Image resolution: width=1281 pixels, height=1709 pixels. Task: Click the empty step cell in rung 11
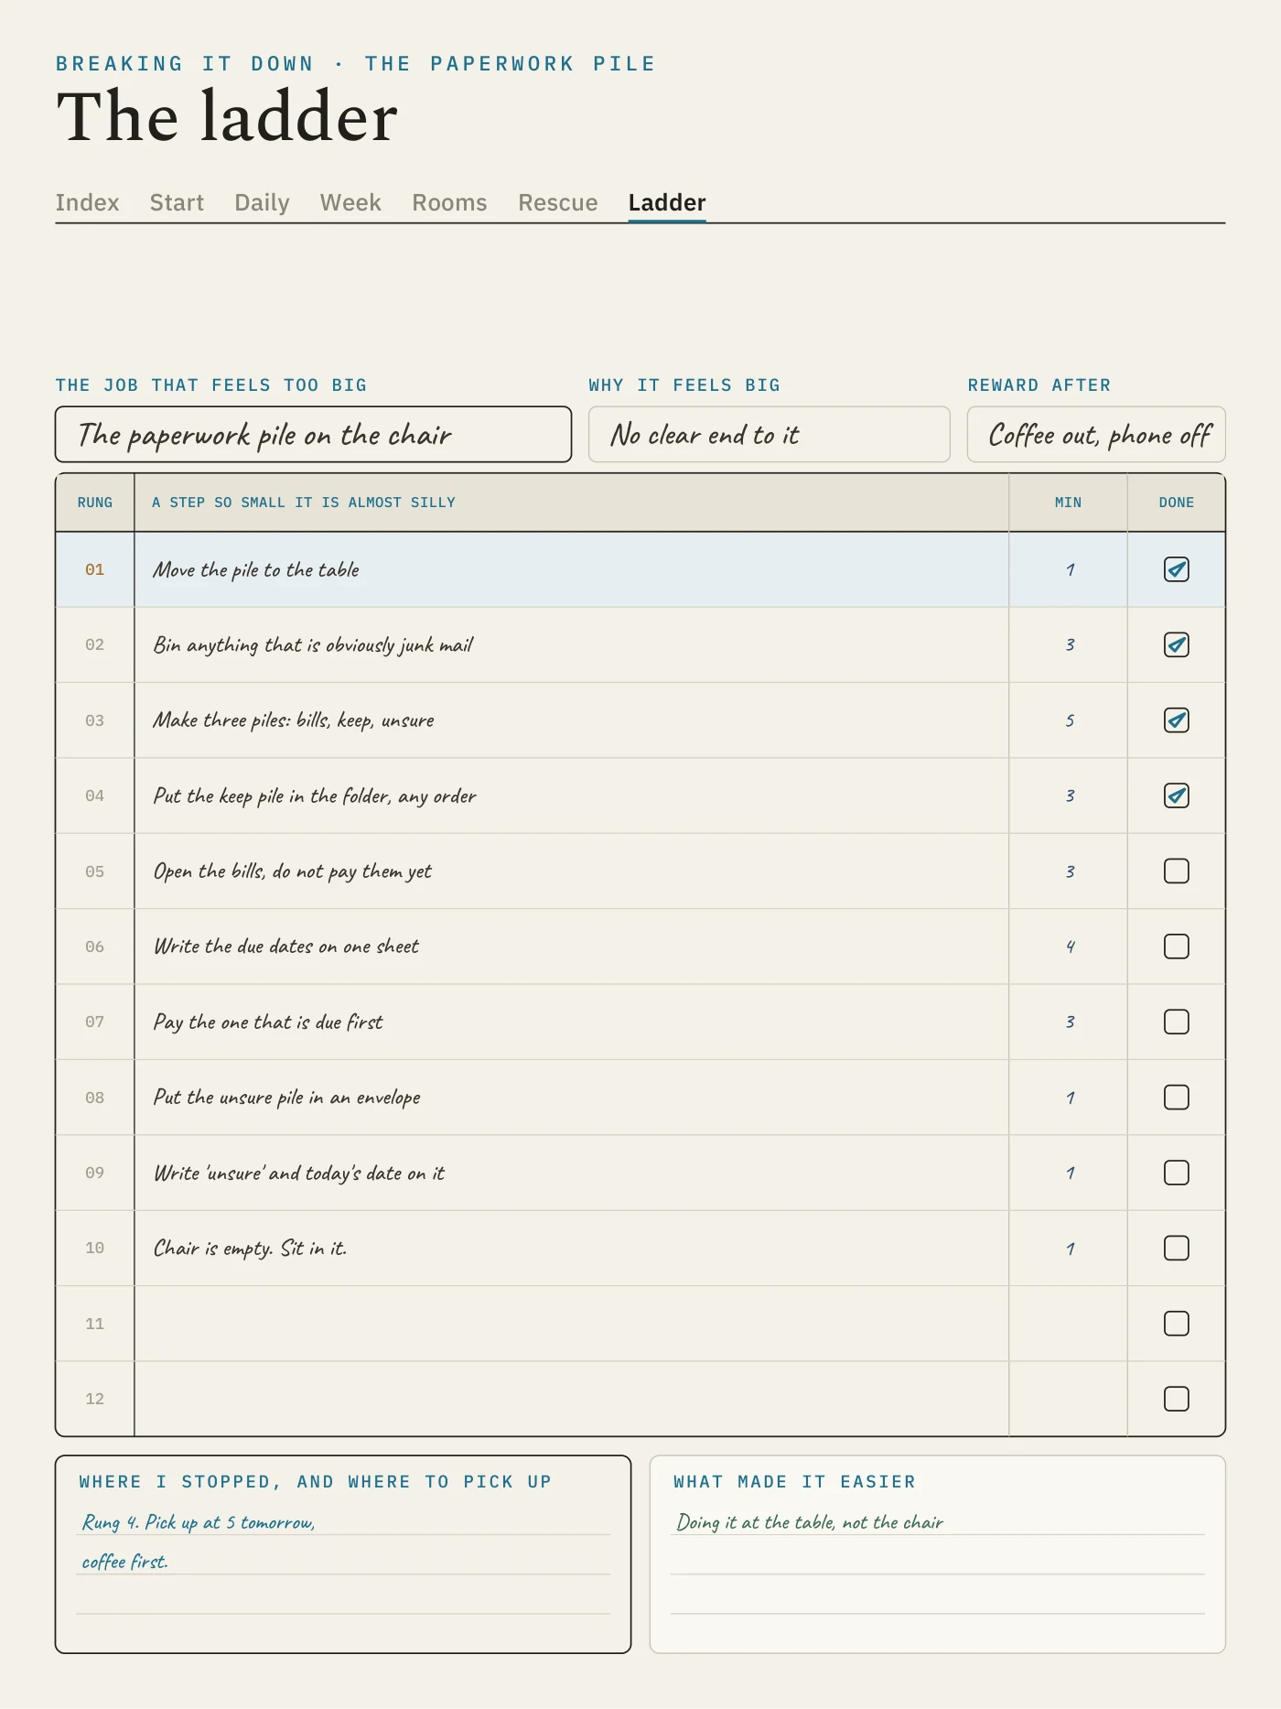coord(571,1324)
